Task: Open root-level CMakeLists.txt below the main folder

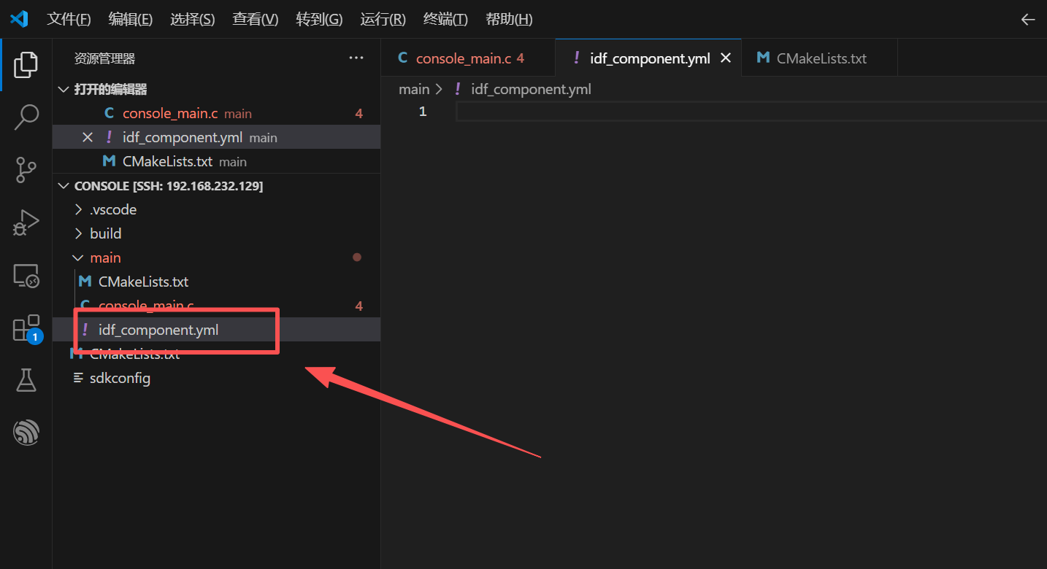Action: [216, 354]
